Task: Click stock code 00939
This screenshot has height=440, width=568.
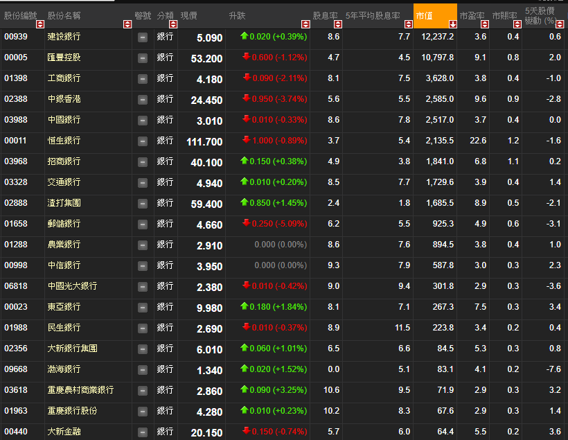Action: coord(15,37)
